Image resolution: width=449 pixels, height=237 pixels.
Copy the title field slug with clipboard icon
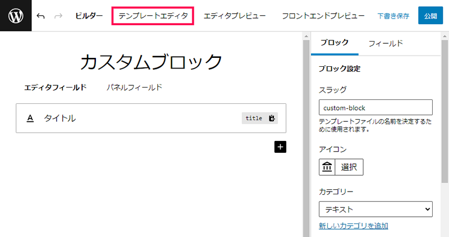(272, 118)
